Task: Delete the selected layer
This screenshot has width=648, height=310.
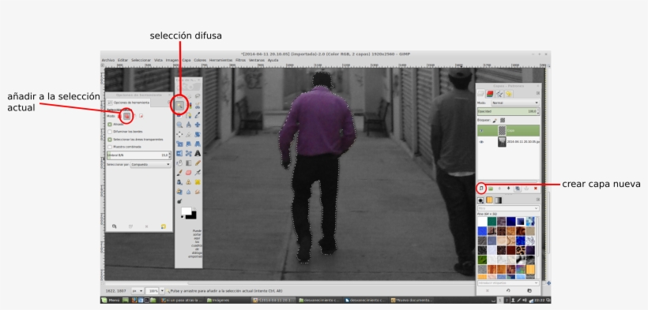Action: click(536, 189)
